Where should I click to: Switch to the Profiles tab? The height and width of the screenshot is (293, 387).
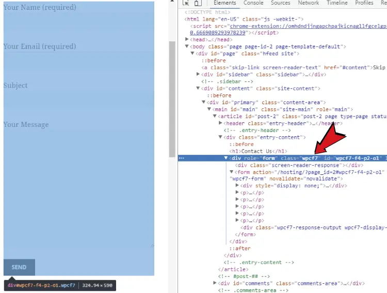click(x=364, y=3)
